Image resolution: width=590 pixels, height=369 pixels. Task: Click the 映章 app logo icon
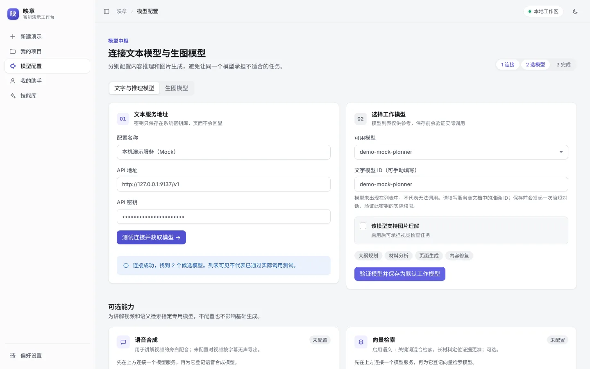(x=13, y=14)
